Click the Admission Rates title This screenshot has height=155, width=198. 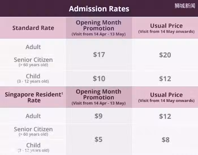point(99,9)
